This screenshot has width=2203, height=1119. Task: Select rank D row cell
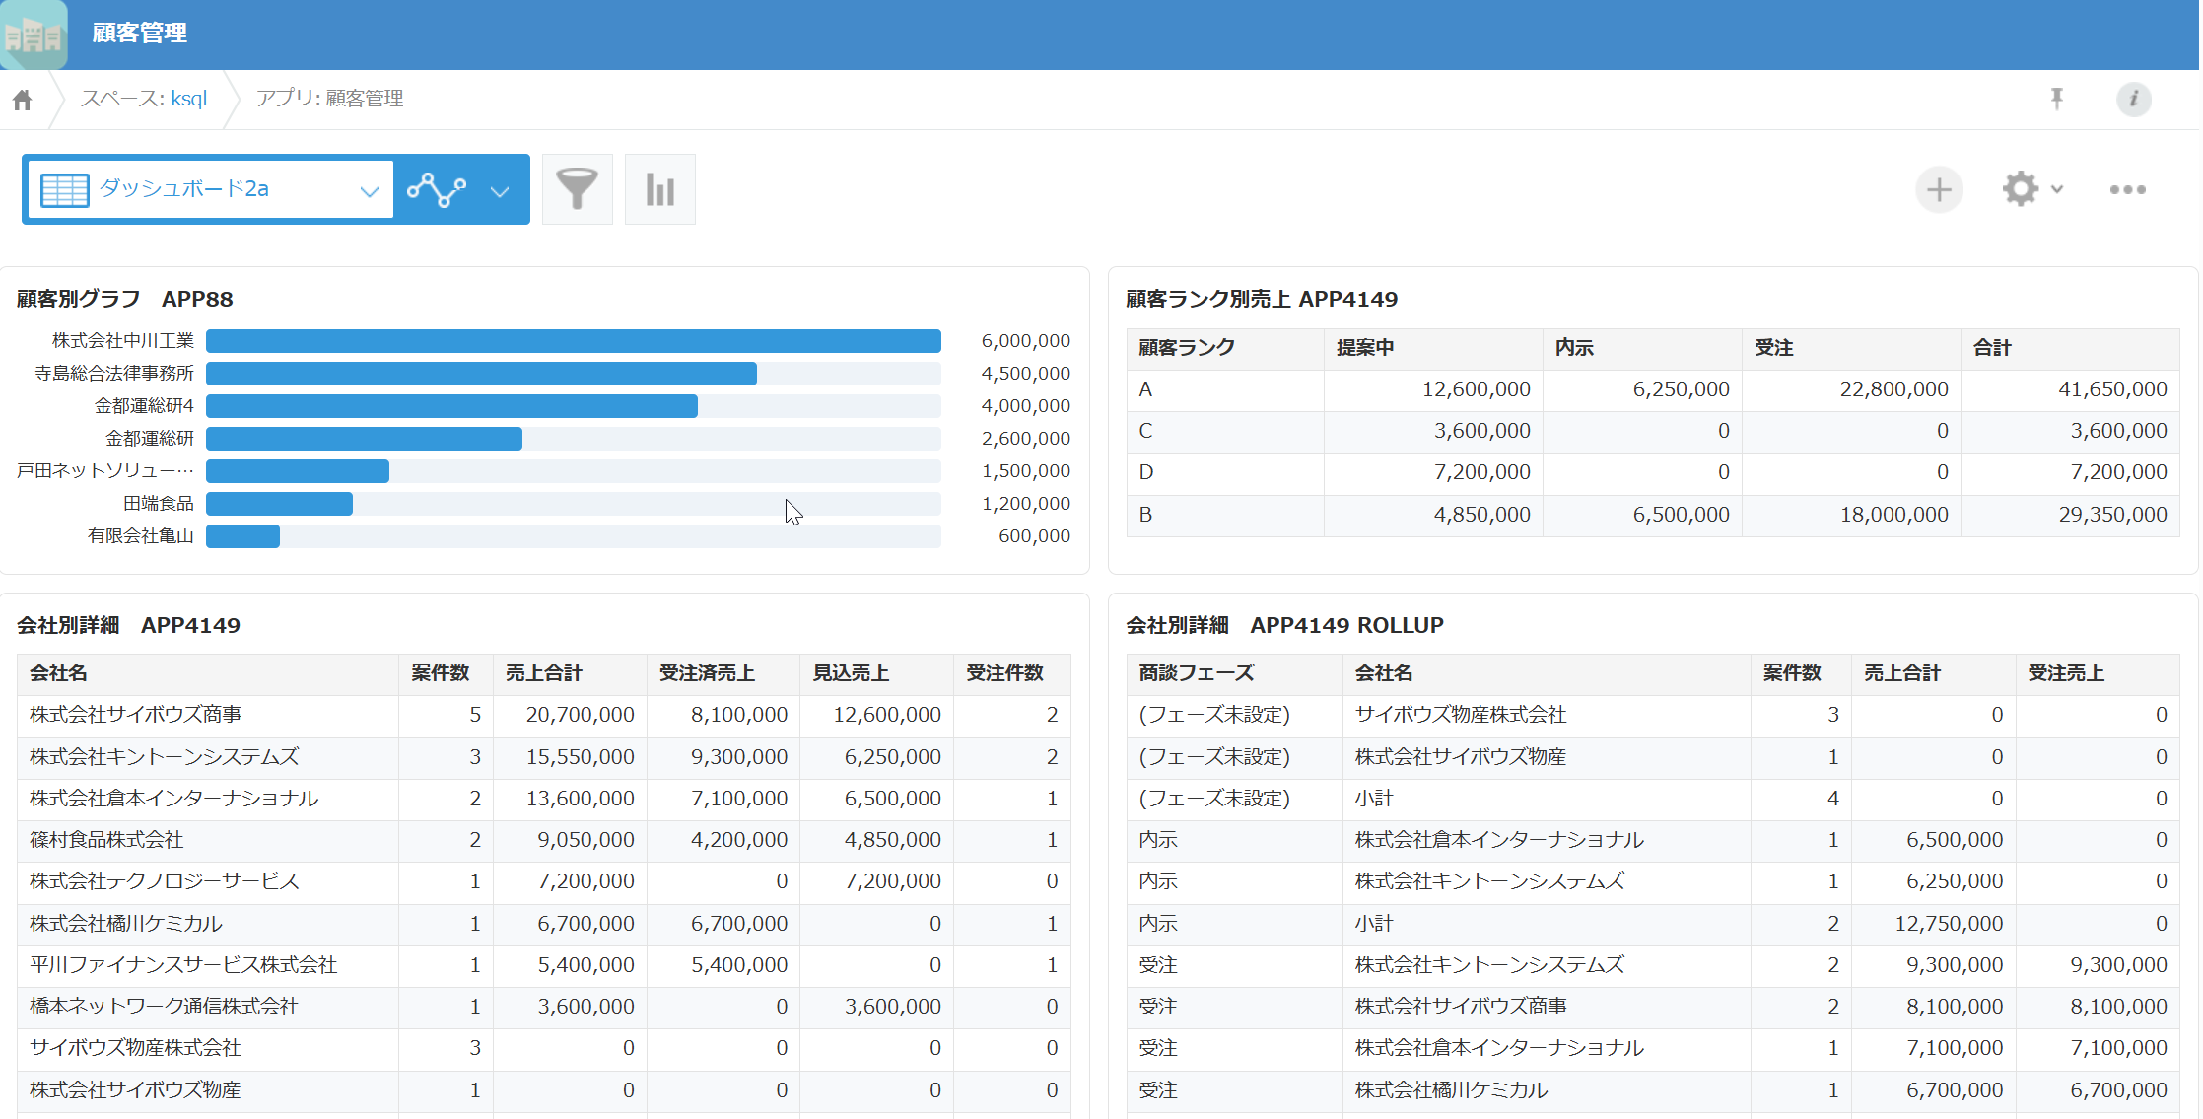point(1225,473)
